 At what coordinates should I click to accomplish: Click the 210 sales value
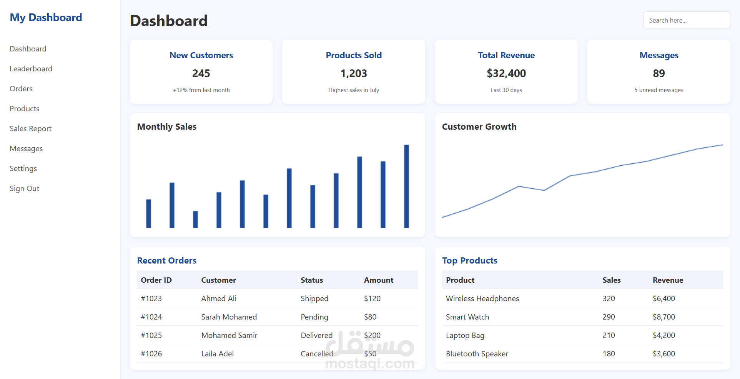point(609,335)
